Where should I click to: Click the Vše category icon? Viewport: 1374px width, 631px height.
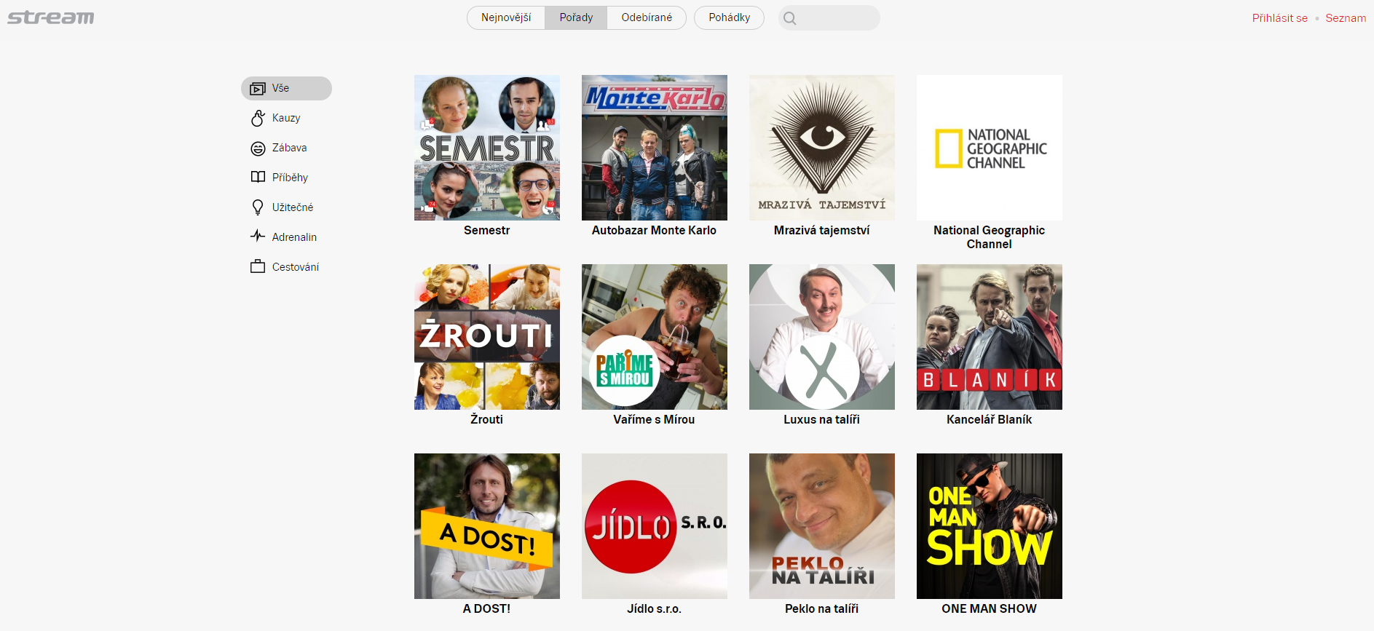tap(258, 89)
